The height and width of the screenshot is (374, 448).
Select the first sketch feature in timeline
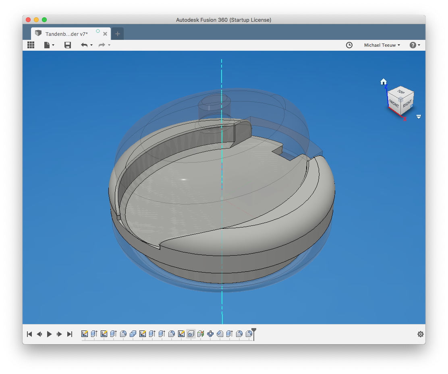85,334
